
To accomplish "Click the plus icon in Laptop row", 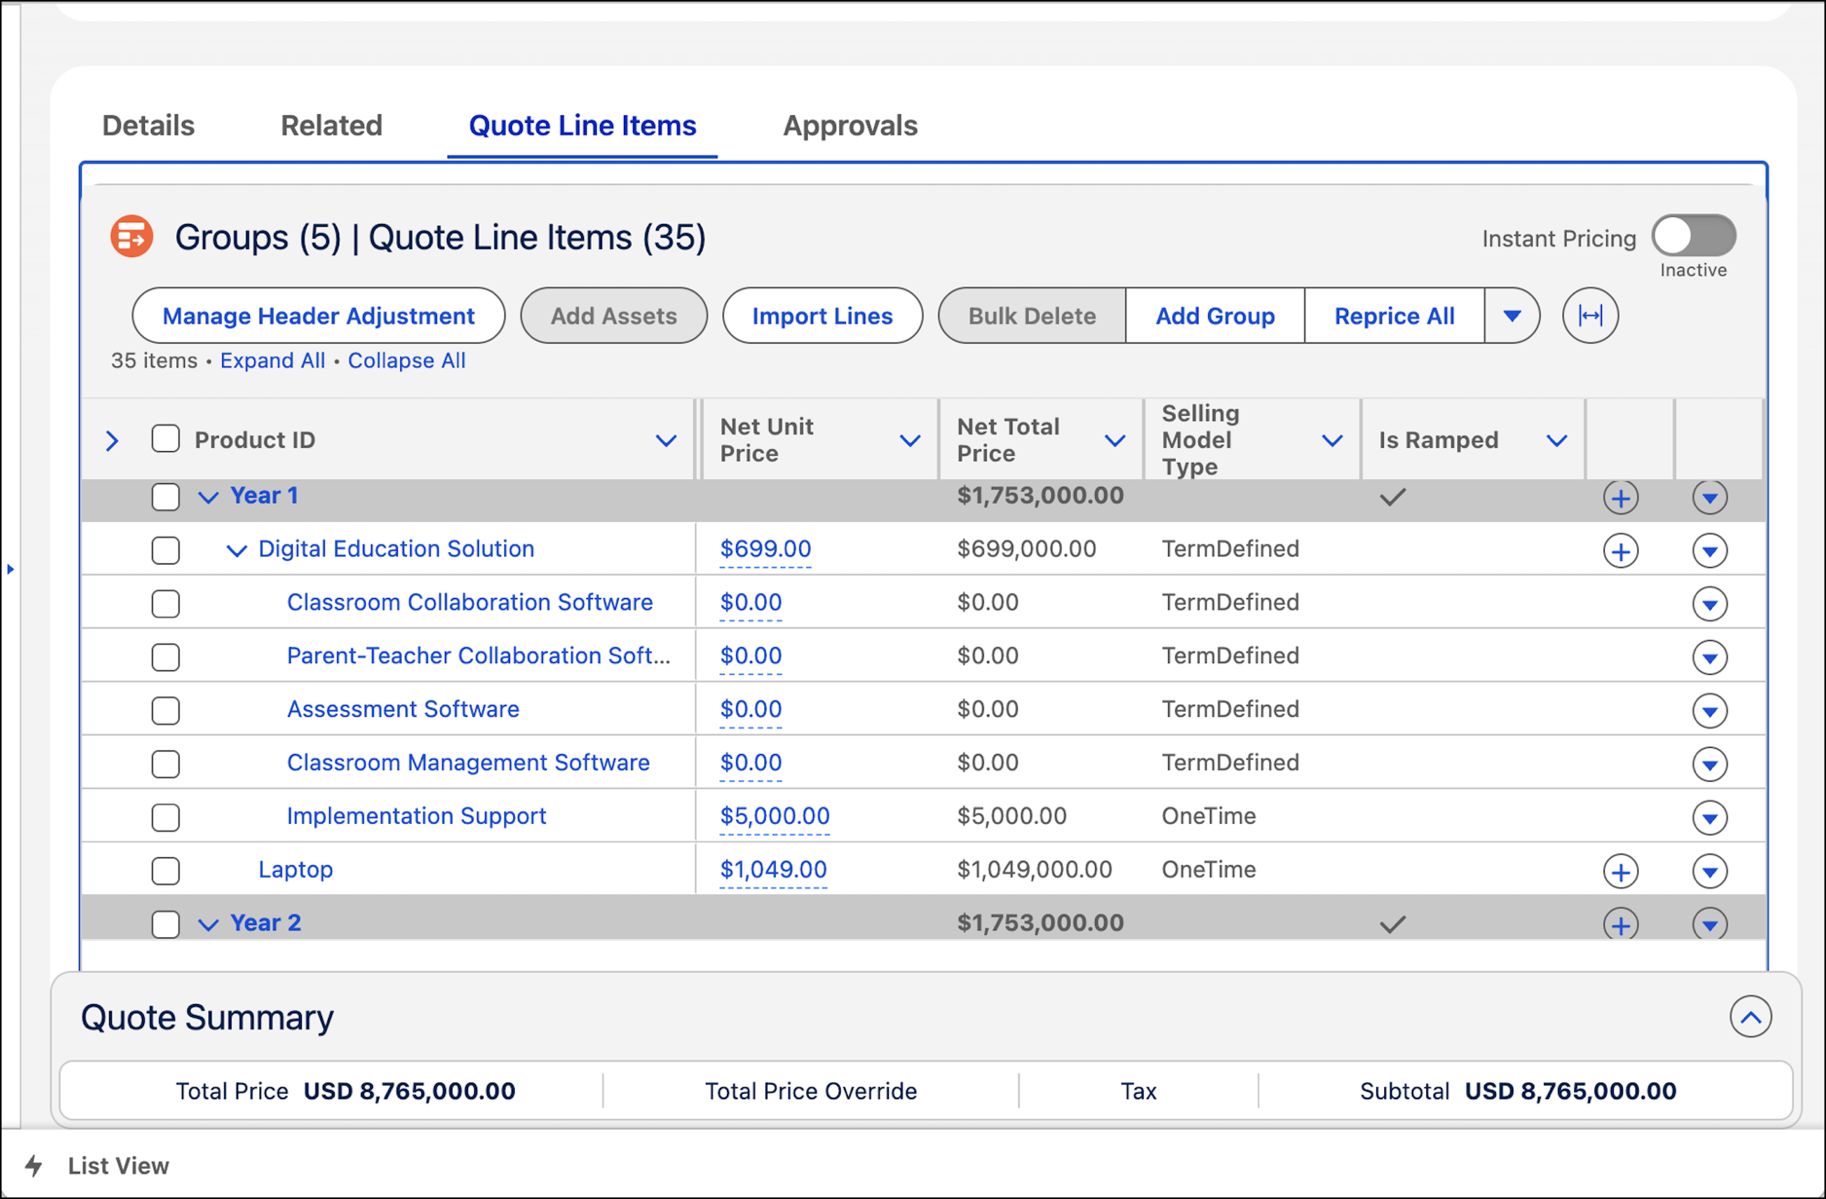I will (x=1620, y=871).
